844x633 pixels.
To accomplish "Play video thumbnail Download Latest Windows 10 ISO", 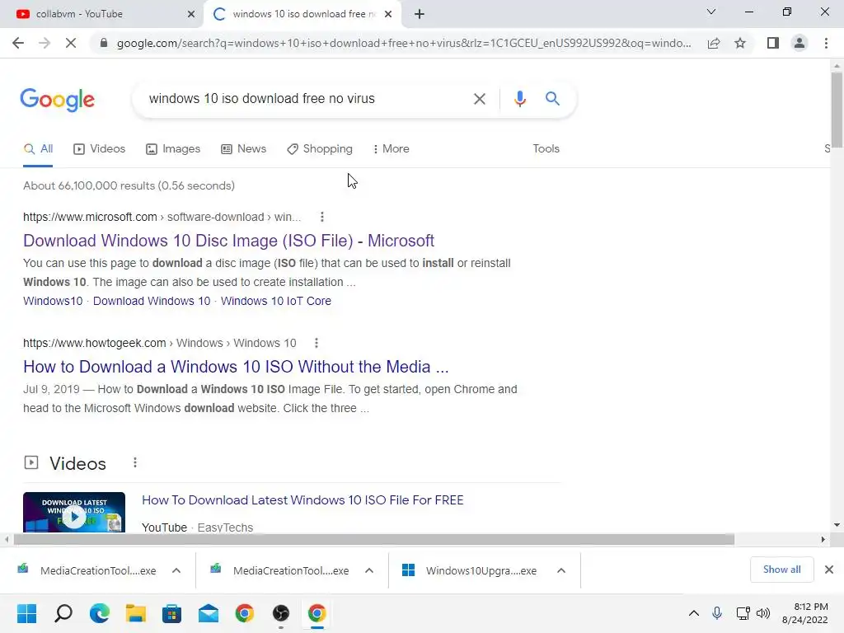I will [x=74, y=513].
